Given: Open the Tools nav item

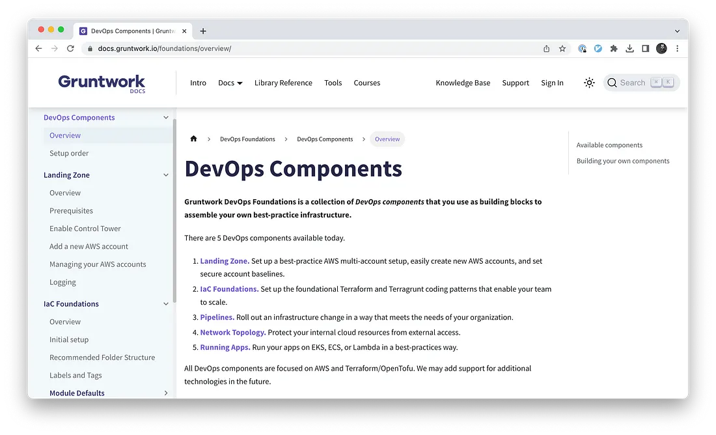Looking at the screenshot, I should pyautogui.click(x=333, y=83).
